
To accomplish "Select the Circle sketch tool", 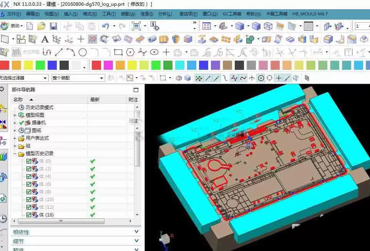I will coord(83,52).
